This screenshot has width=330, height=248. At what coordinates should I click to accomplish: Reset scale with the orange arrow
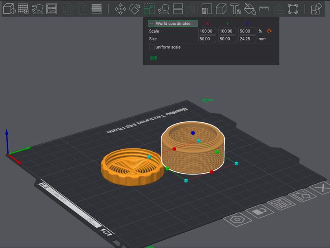coord(270,31)
